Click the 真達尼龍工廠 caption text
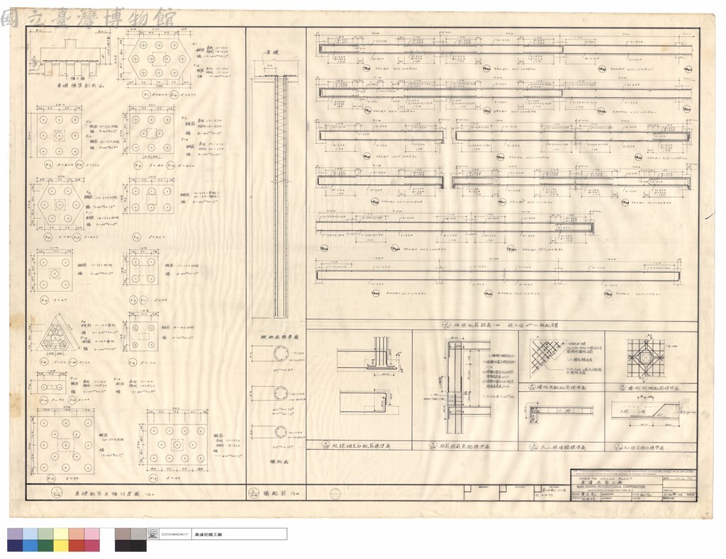 point(208,534)
